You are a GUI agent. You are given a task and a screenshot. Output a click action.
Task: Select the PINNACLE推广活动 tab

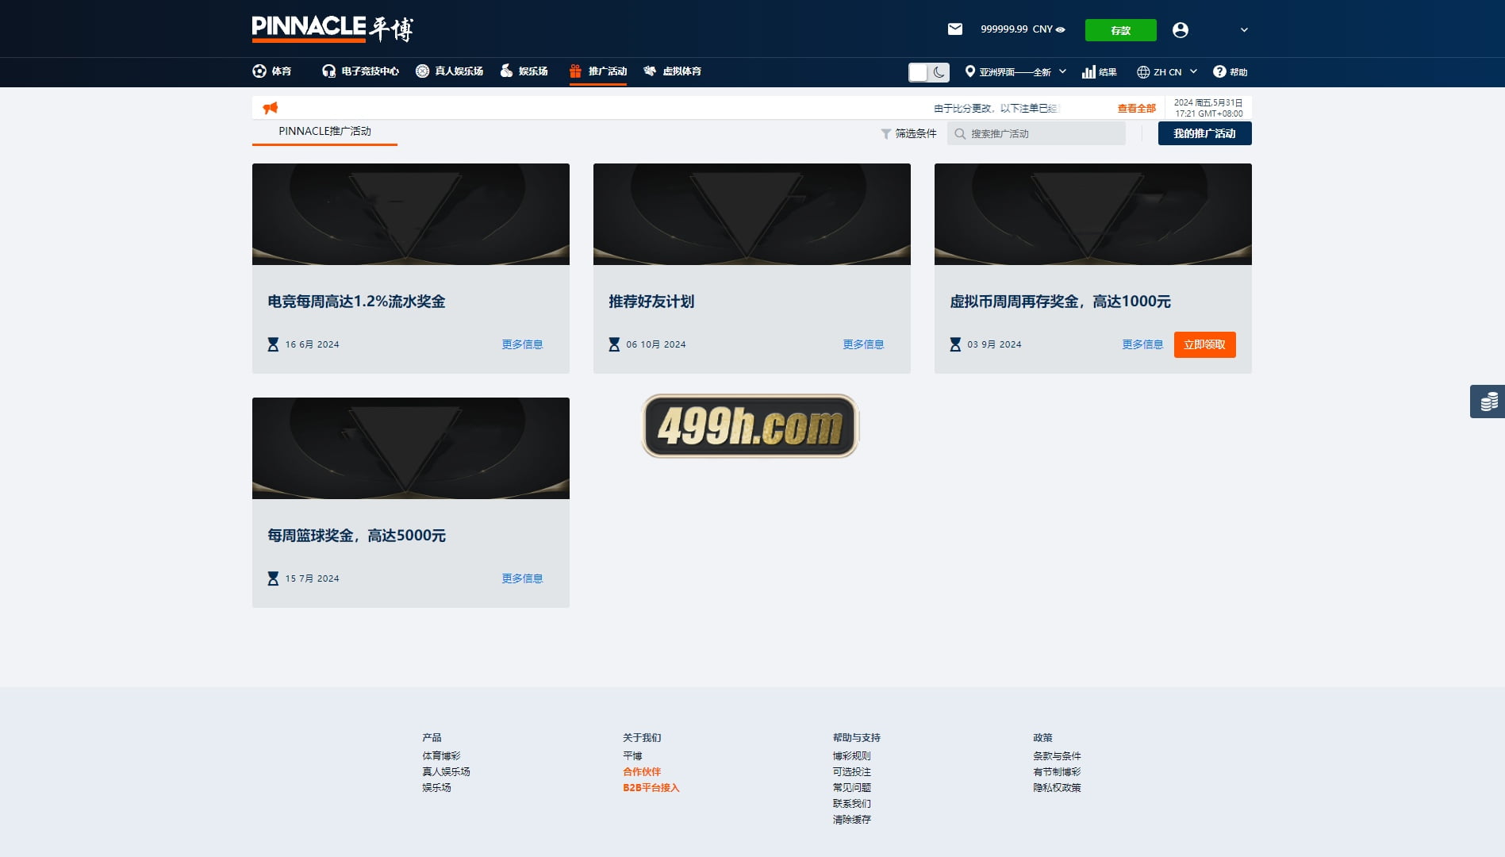(x=324, y=132)
